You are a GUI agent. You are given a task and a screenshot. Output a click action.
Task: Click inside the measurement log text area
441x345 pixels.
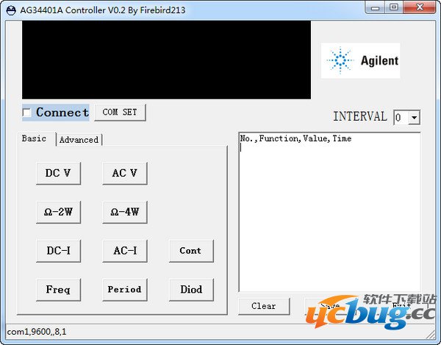click(x=329, y=212)
